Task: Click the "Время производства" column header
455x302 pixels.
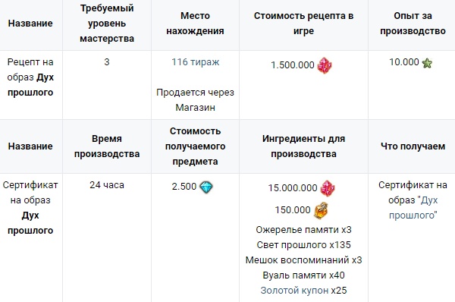Action: click(x=107, y=146)
